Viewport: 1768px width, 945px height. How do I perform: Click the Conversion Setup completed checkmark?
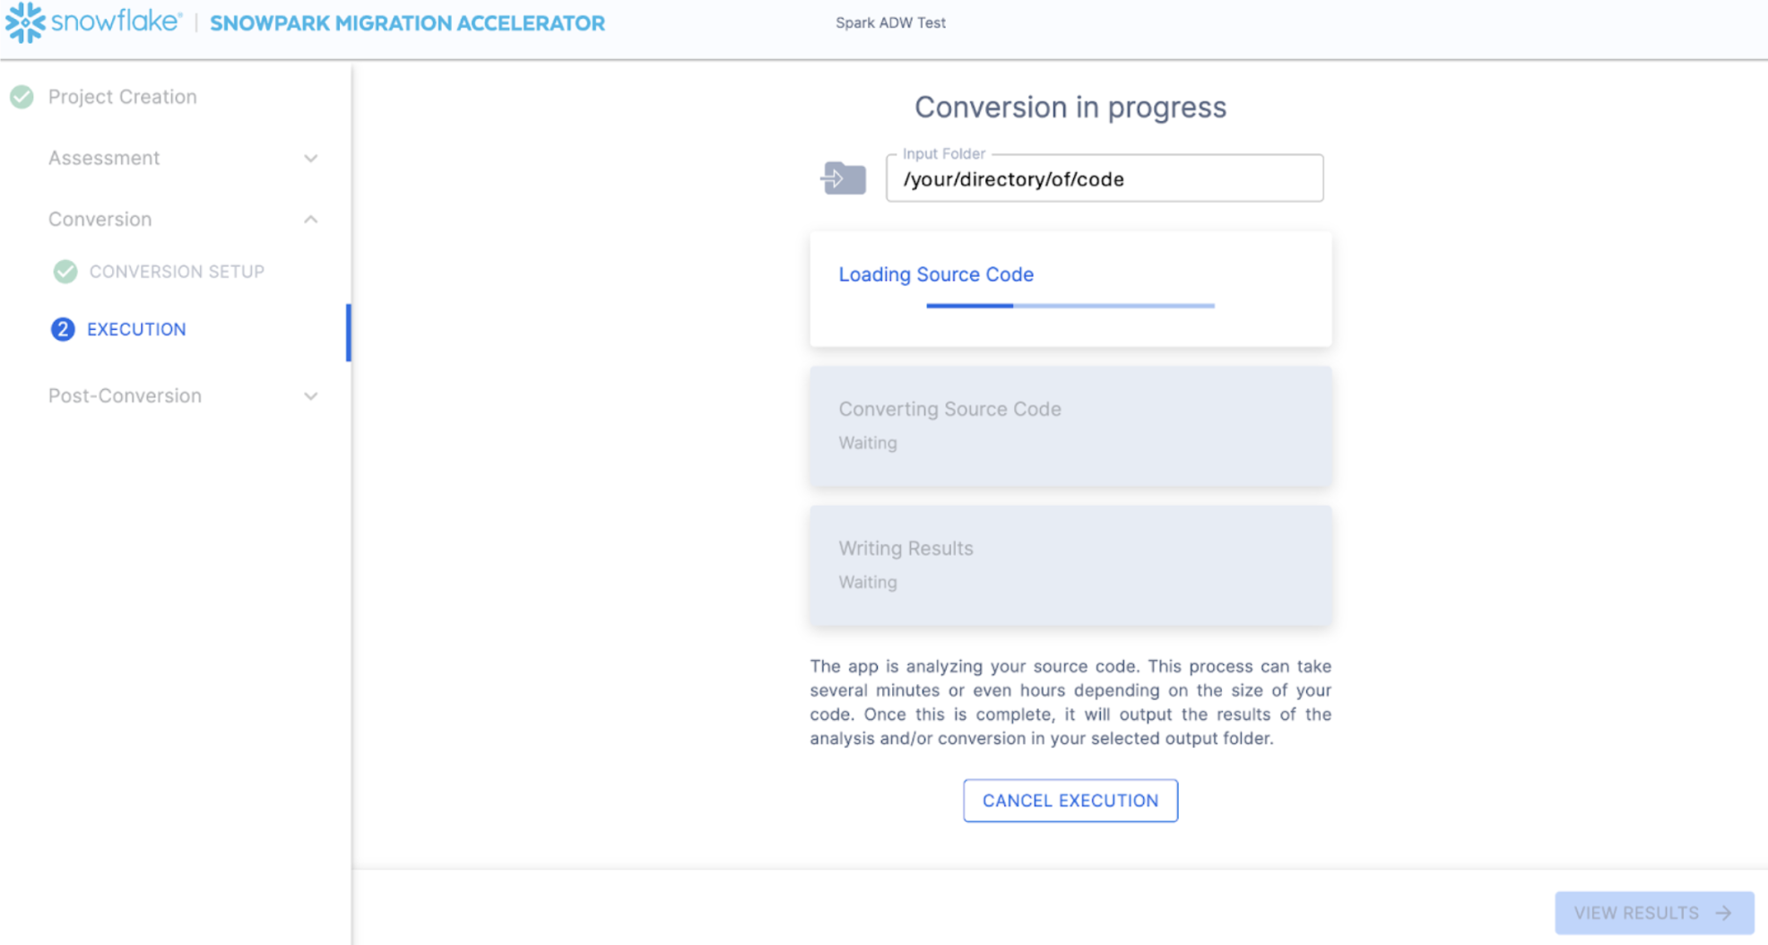[65, 272]
